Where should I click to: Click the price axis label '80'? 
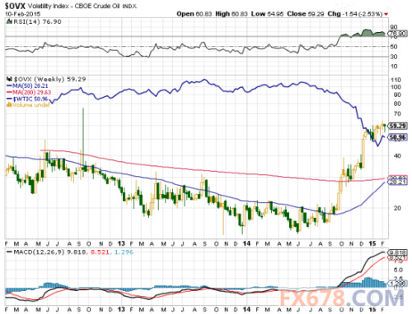pos(397,104)
